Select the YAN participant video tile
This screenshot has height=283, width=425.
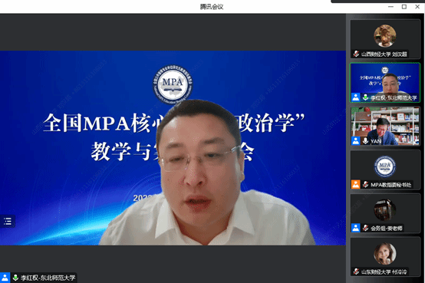pyautogui.click(x=385, y=126)
